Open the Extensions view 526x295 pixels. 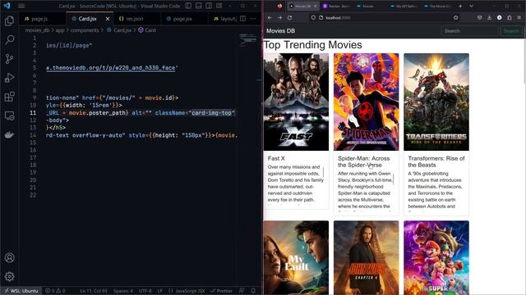point(9,97)
